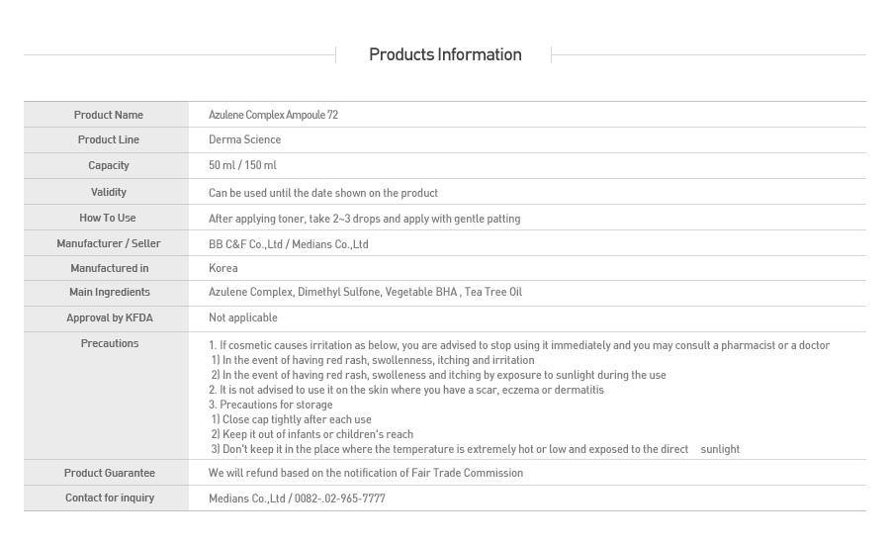Viewport: 890px width, 543px height.
Task: Click the Fair Trade Commission refund text
Action: (365, 473)
